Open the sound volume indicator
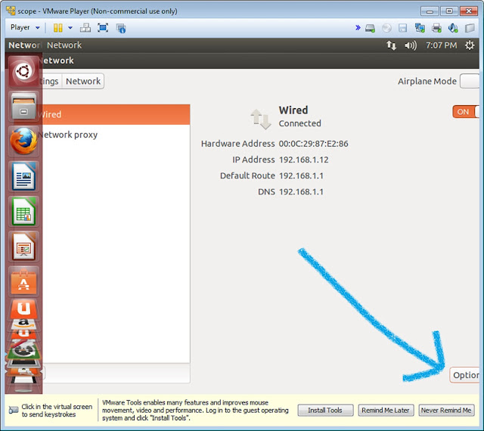This screenshot has height=431, width=484. [x=411, y=45]
